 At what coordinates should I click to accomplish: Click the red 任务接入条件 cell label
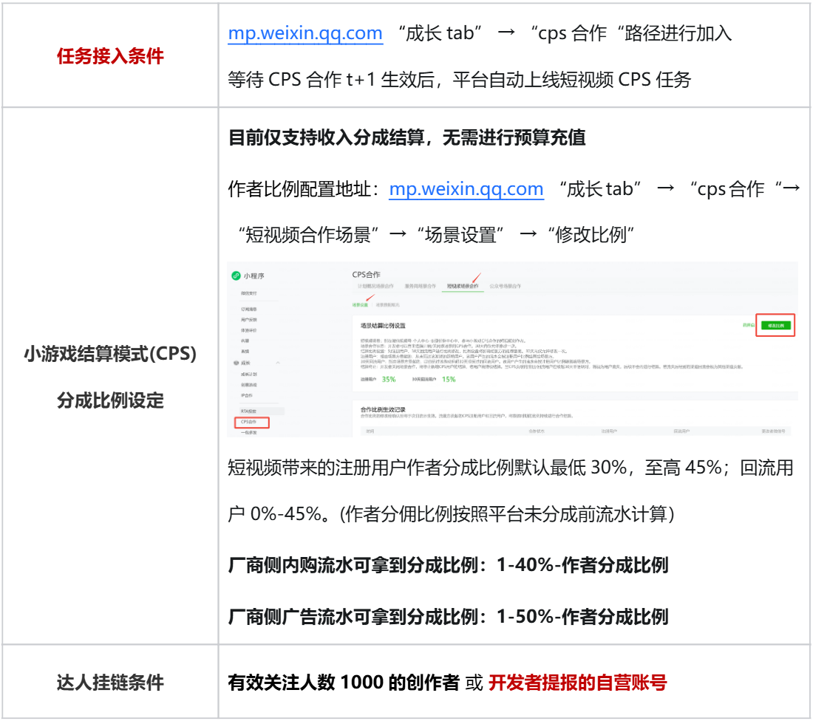[110, 56]
